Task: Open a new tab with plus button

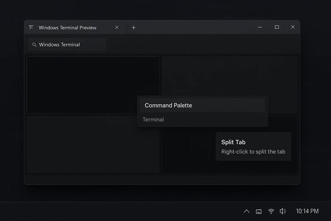Action: (133, 28)
